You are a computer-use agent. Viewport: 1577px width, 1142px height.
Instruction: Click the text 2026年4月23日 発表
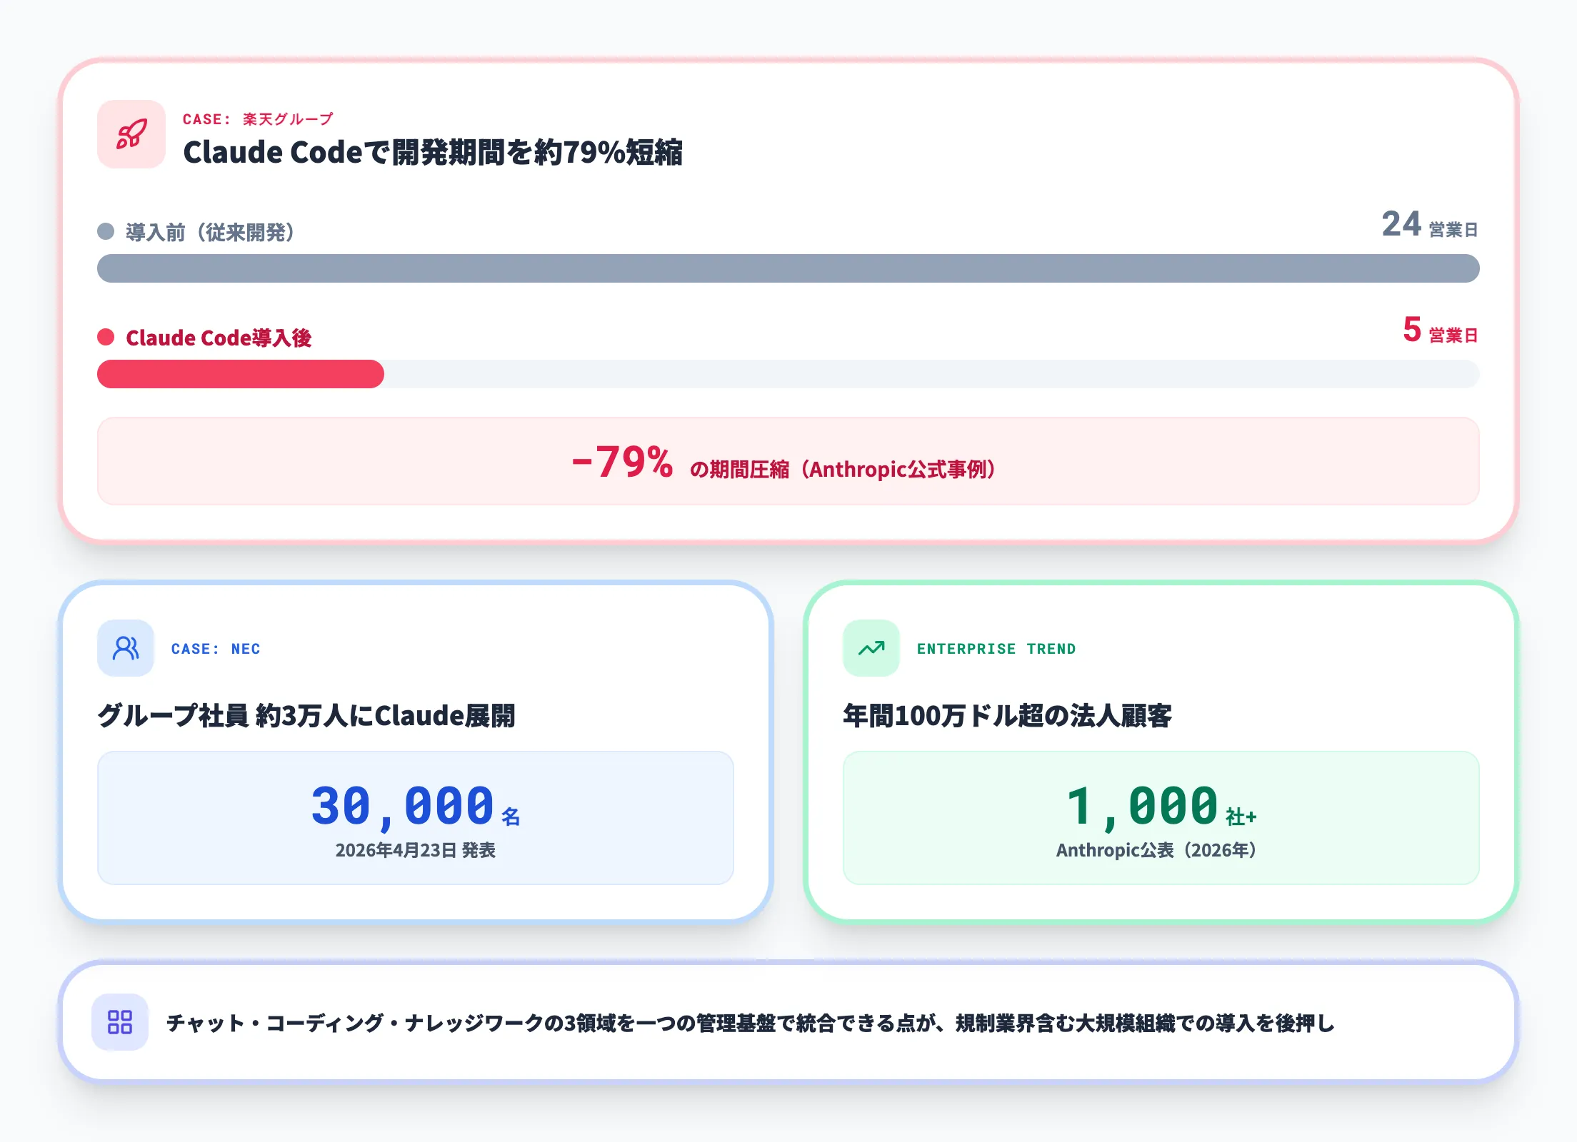tap(416, 850)
